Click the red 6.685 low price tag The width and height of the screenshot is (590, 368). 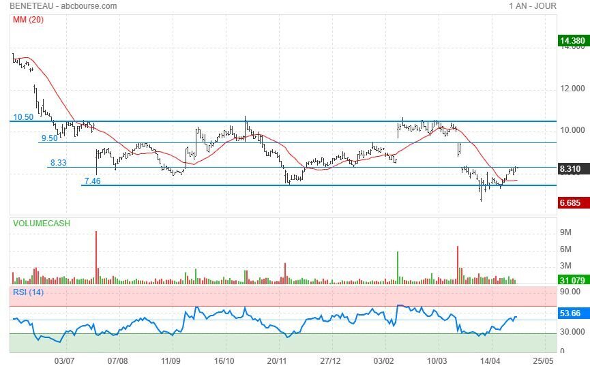[571, 202]
